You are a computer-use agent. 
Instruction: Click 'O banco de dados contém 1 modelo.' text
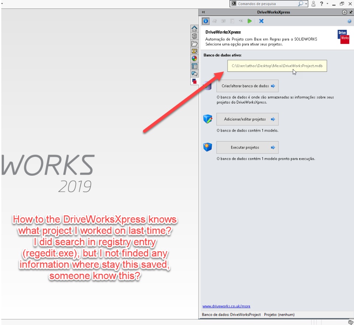click(x=247, y=130)
